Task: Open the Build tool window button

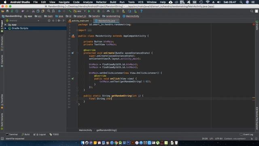Action: (26, 134)
